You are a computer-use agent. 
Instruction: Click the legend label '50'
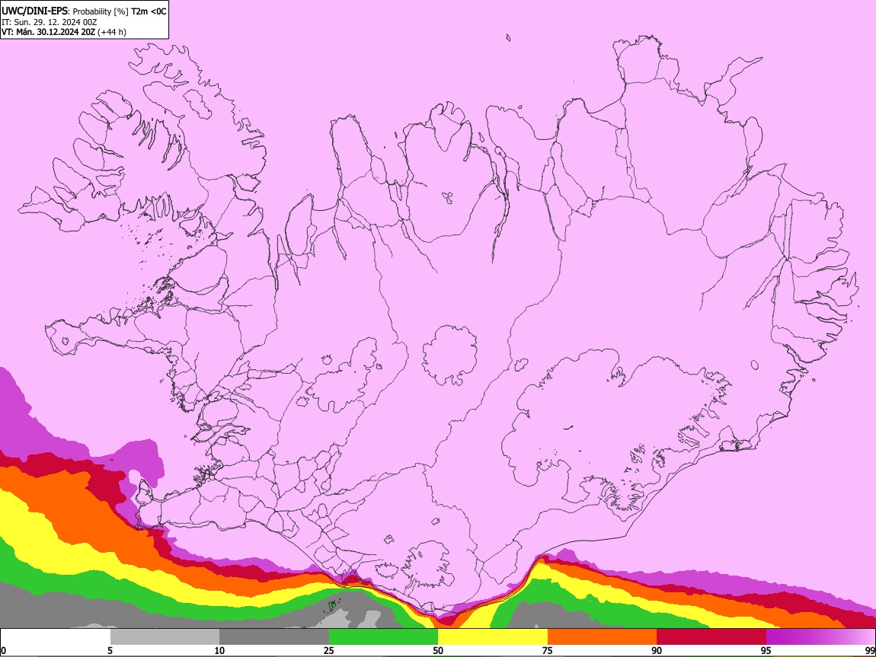(438, 650)
